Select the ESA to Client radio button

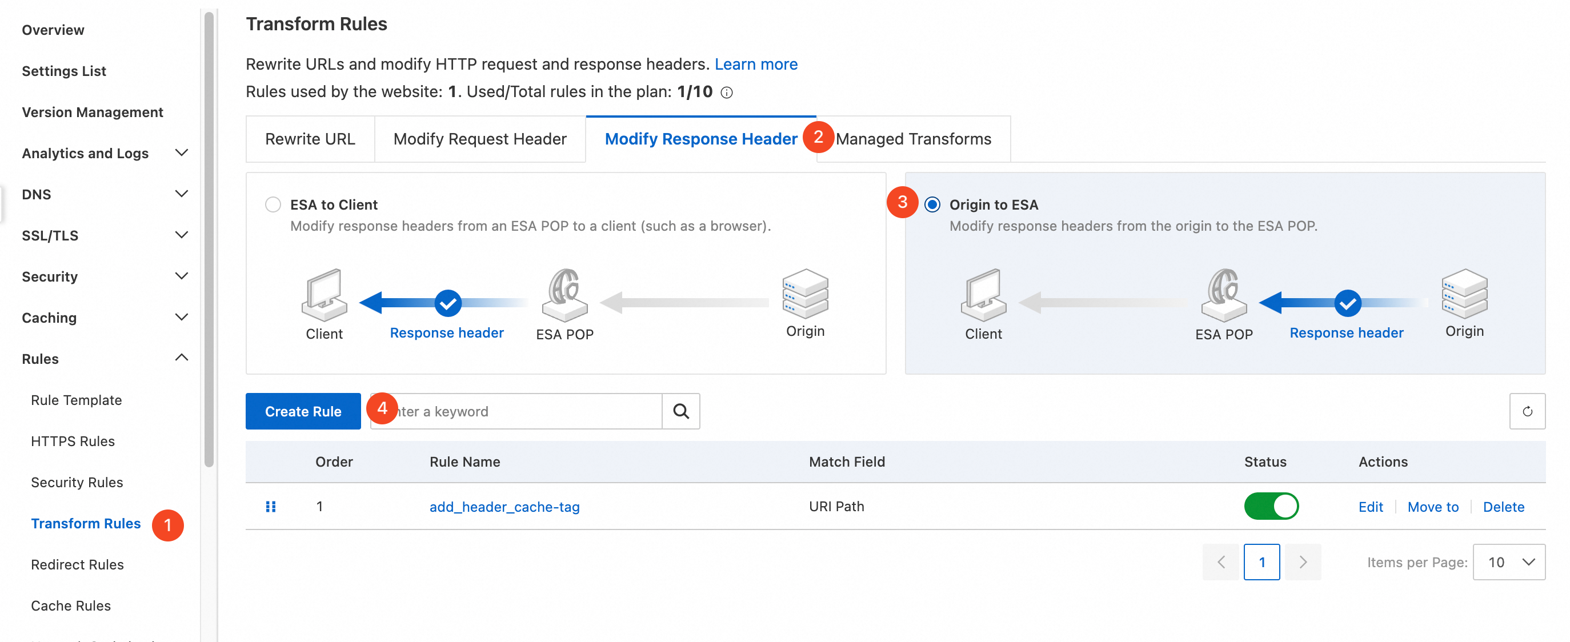[273, 204]
